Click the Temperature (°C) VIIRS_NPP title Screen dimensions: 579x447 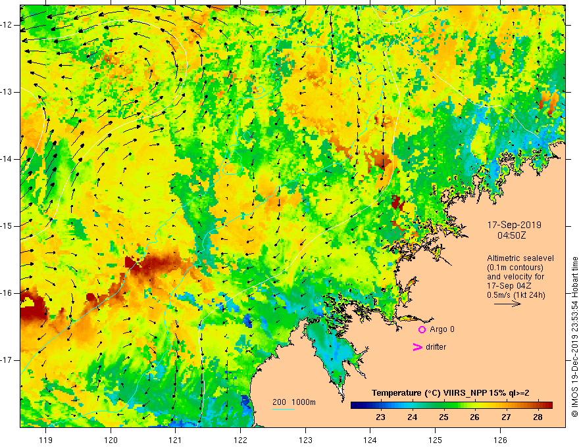[x=450, y=393]
